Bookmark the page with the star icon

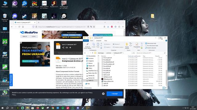coord(94,27)
